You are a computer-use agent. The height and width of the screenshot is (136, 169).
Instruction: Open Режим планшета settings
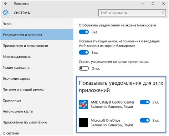37,68
